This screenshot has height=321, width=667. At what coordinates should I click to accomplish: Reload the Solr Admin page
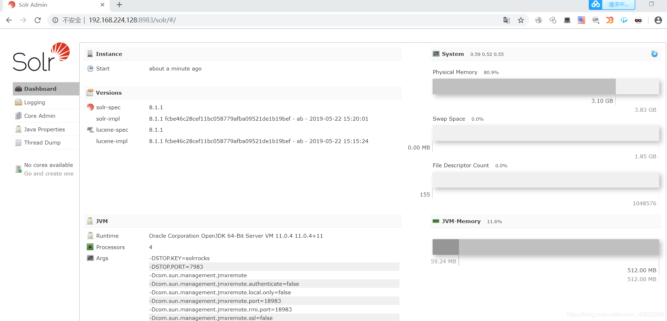click(38, 20)
